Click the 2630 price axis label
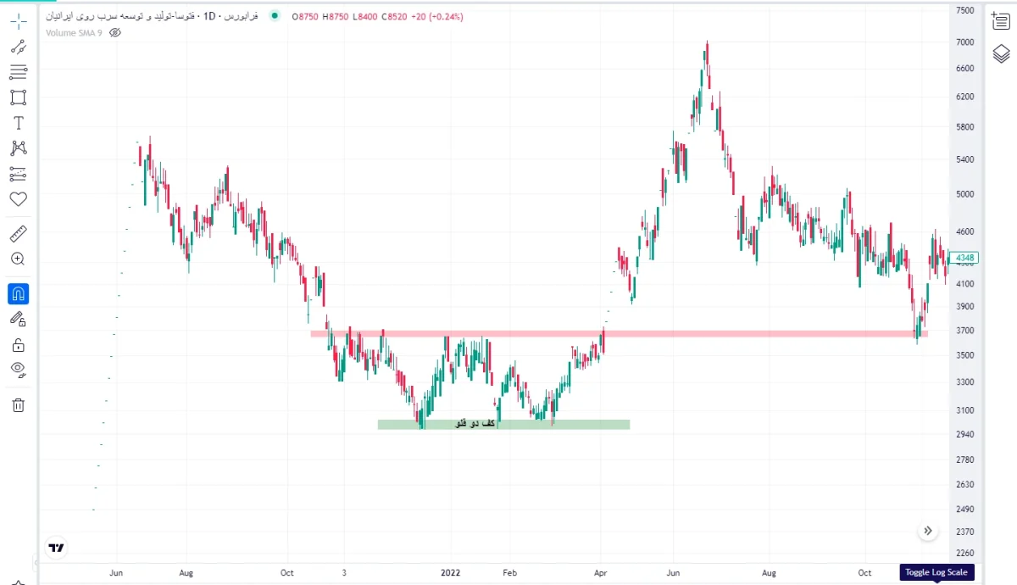The image size is (1017, 585). 965,485
